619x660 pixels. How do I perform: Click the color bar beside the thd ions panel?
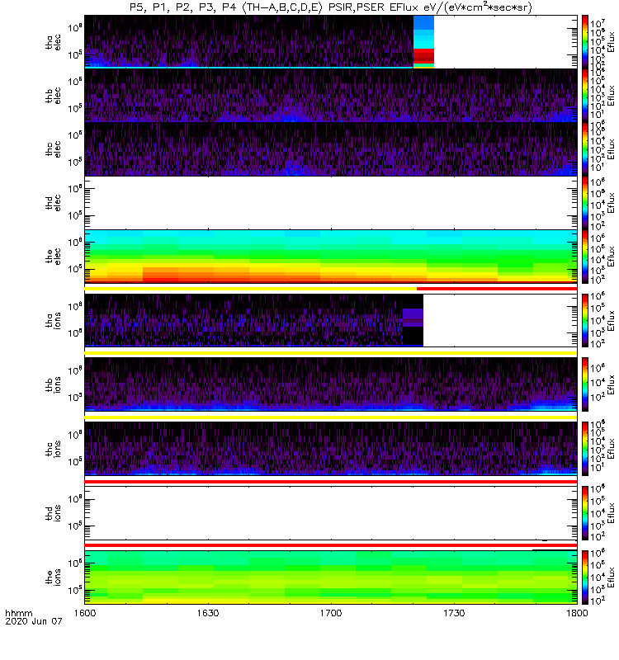[x=585, y=513]
